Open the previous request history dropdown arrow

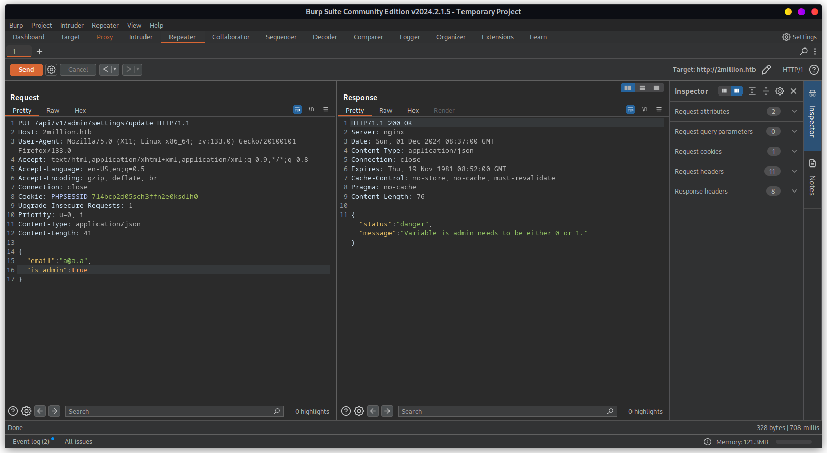click(115, 69)
